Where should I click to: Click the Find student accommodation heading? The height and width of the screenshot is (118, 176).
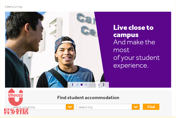[x=88, y=98]
